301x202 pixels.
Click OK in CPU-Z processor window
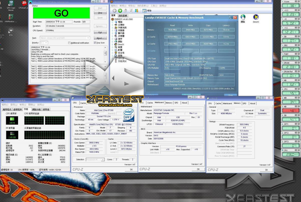131,169
